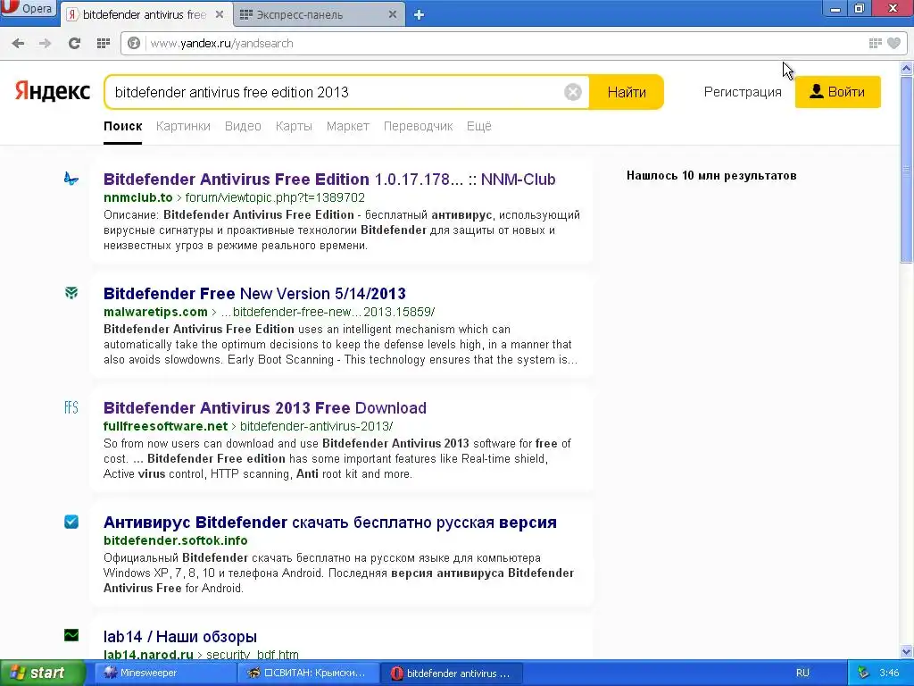
Task: Clear the search query with X icon
Action: pyautogui.click(x=573, y=92)
